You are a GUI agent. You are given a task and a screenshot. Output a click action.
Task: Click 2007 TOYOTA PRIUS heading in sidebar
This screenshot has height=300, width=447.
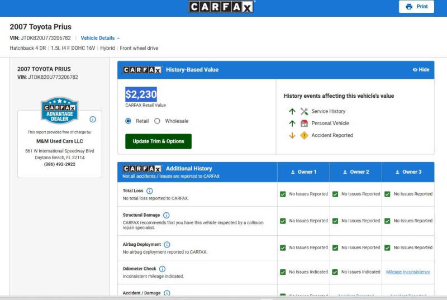pos(44,69)
